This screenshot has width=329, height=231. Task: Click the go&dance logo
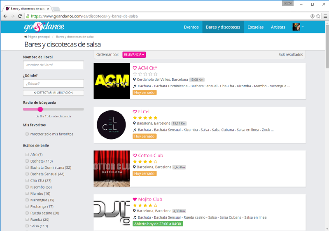[44, 27]
